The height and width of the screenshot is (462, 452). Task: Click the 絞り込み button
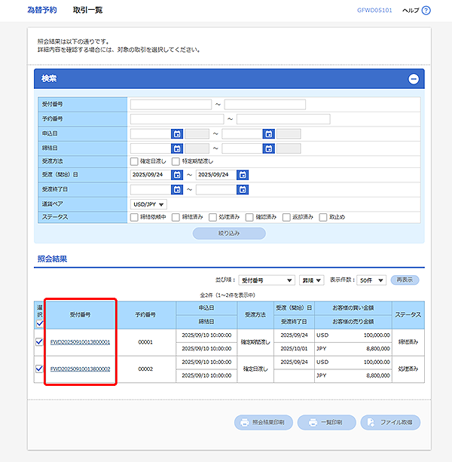pyautogui.click(x=229, y=234)
